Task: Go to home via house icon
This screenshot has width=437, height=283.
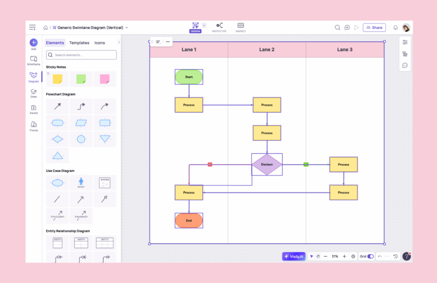Action: point(45,28)
